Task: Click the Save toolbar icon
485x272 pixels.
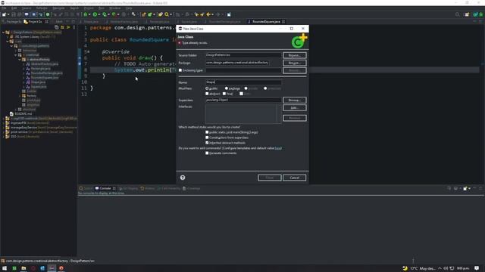Action: point(14,14)
